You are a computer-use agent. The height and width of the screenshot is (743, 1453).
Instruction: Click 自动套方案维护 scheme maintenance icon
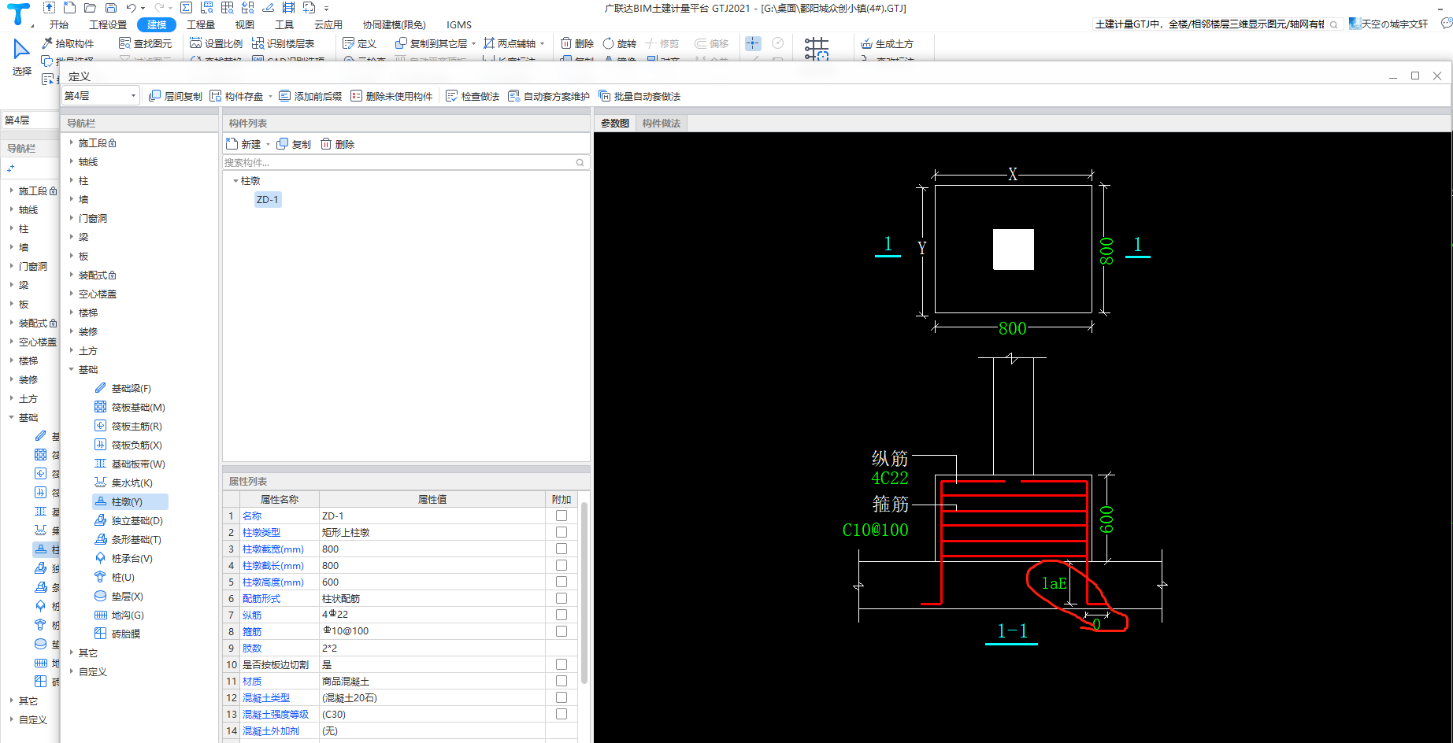coord(514,96)
